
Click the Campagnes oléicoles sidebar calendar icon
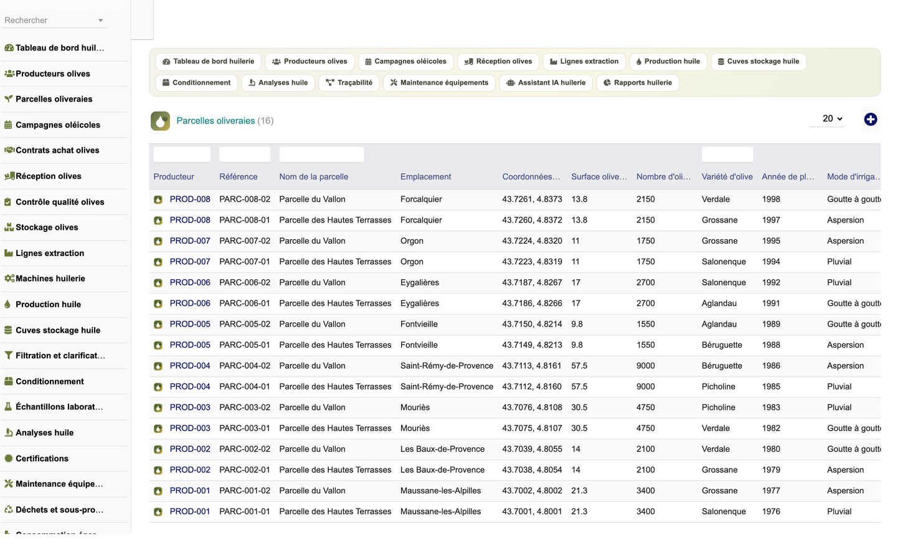click(x=8, y=125)
